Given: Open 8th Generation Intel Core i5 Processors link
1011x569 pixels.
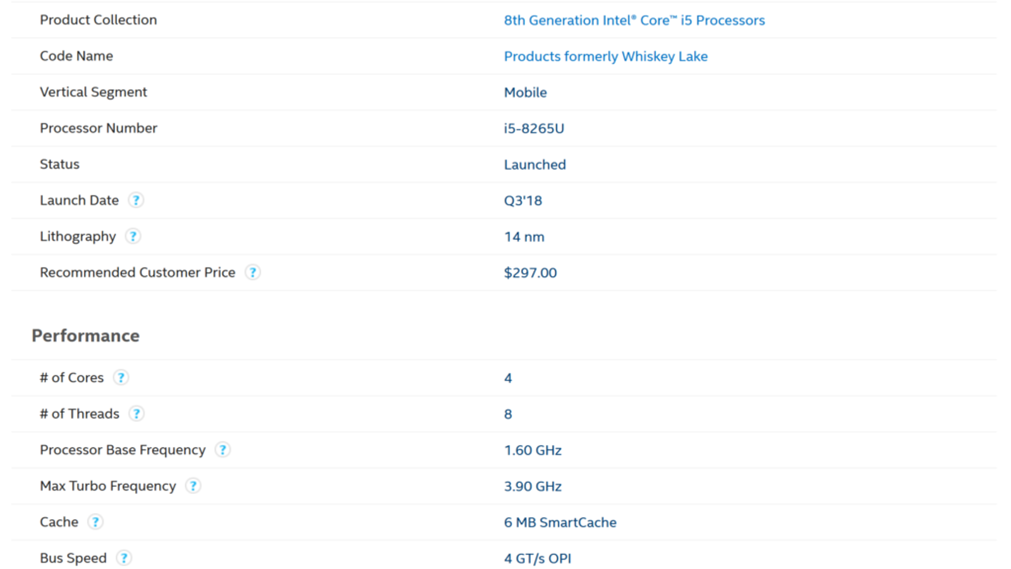Looking at the screenshot, I should (x=634, y=20).
